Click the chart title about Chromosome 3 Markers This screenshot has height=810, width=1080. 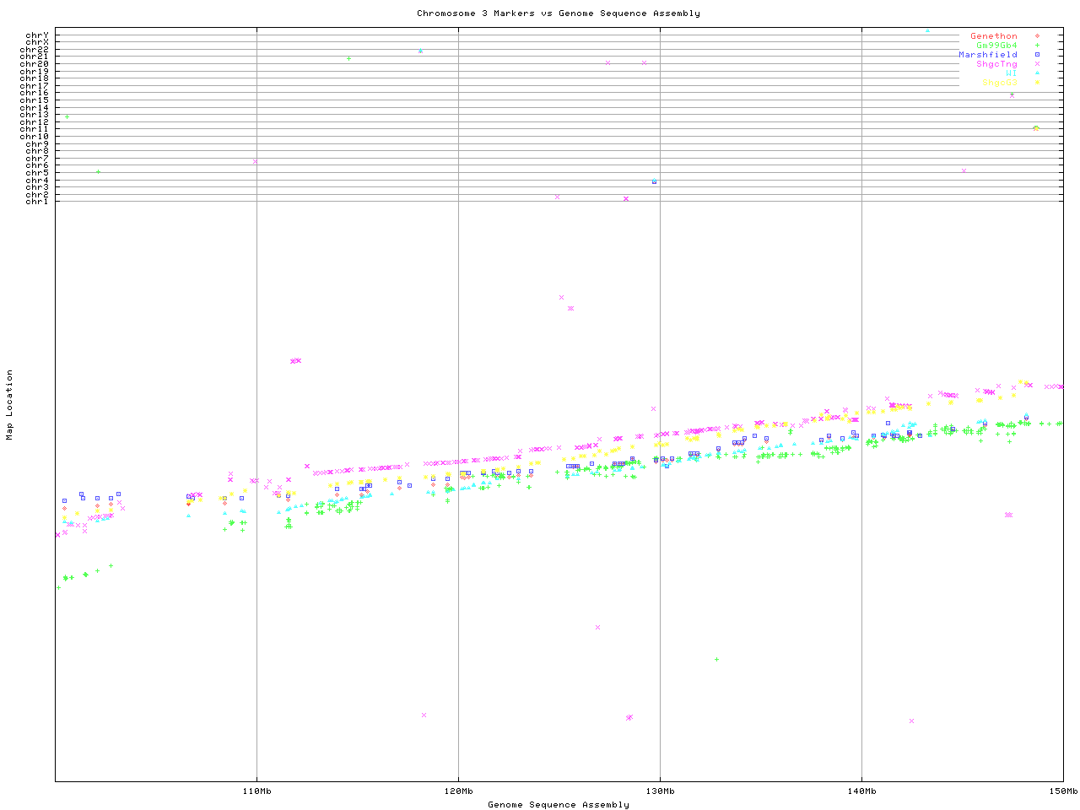(x=558, y=13)
